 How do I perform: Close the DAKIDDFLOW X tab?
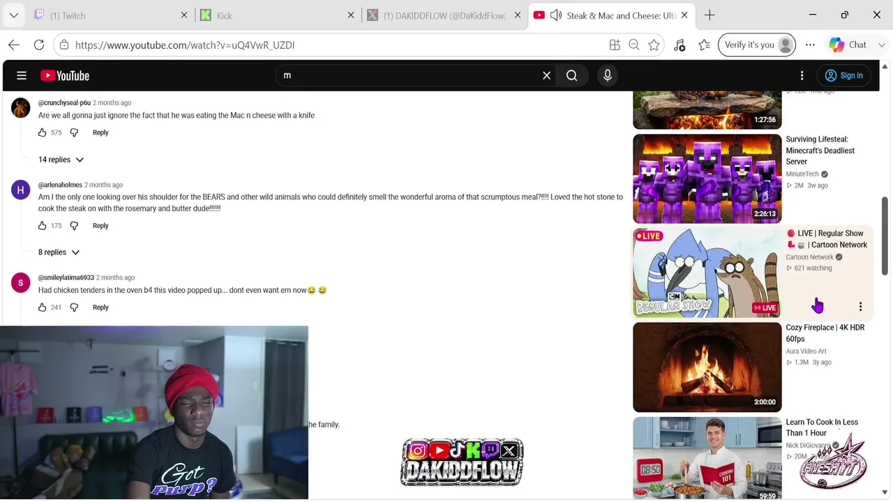pyautogui.click(x=518, y=15)
